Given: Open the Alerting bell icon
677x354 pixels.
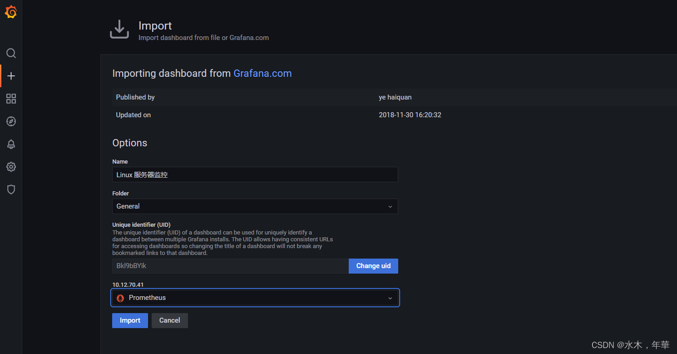Looking at the screenshot, I should pos(11,144).
